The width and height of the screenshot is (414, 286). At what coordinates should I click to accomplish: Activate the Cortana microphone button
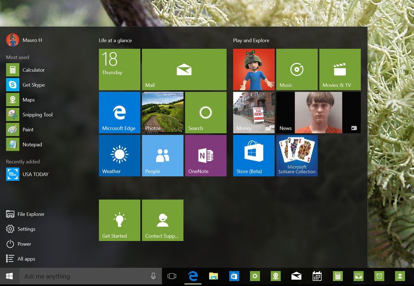(x=153, y=276)
